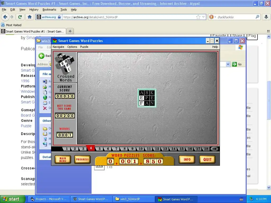Switch to puzzle tab 5

[x=100, y=149]
